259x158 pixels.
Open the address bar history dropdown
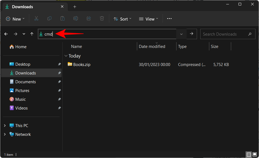tap(181, 34)
